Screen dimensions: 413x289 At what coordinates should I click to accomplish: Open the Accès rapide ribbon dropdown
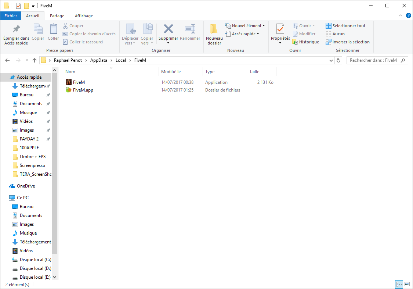[x=242, y=34]
